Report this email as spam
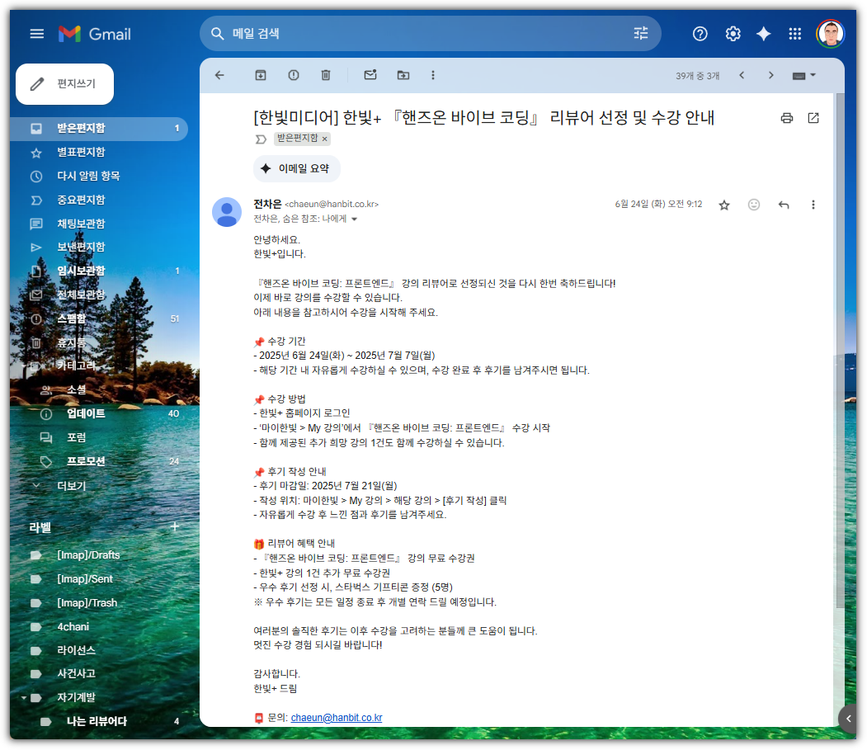867x750 pixels. [x=294, y=75]
